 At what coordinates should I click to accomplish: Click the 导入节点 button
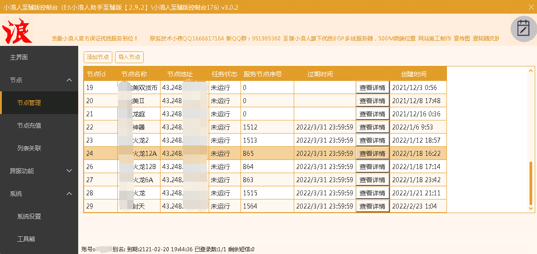click(129, 57)
